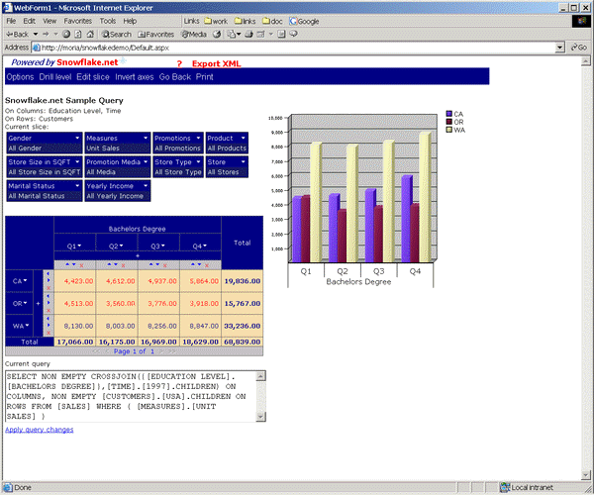Click the Export XML link
The width and height of the screenshot is (594, 495).
pos(216,64)
